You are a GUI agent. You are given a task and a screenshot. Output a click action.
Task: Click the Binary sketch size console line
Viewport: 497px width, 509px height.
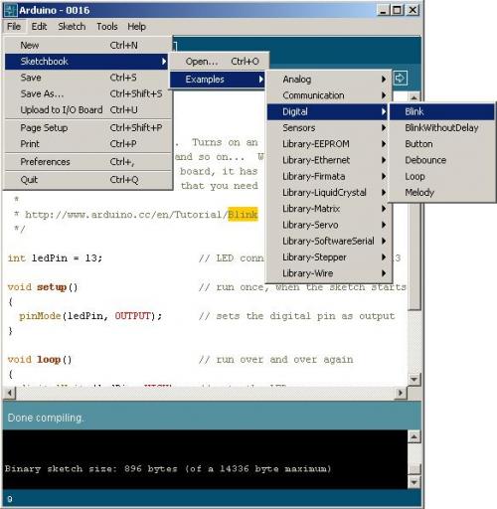168,469
